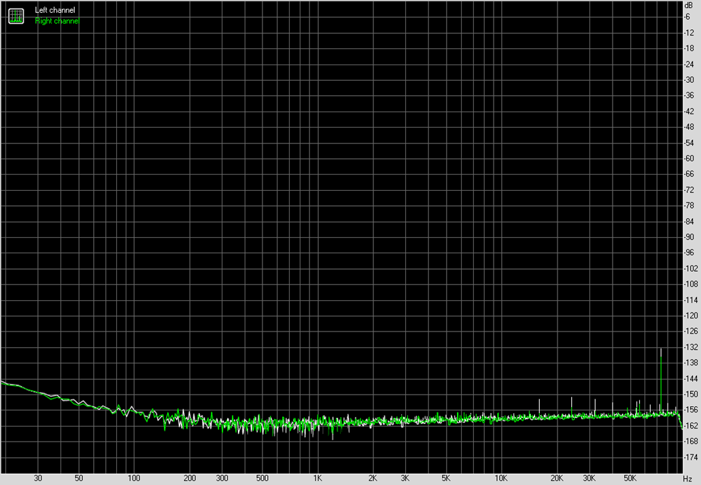Screen dimensions: 701x485
Task: Select the Left channel legend label
Action: [x=55, y=10]
